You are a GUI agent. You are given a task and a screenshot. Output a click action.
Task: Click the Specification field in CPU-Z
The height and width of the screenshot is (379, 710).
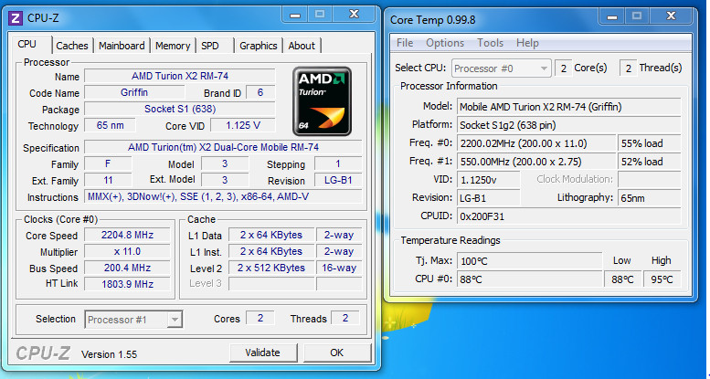click(223, 148)
